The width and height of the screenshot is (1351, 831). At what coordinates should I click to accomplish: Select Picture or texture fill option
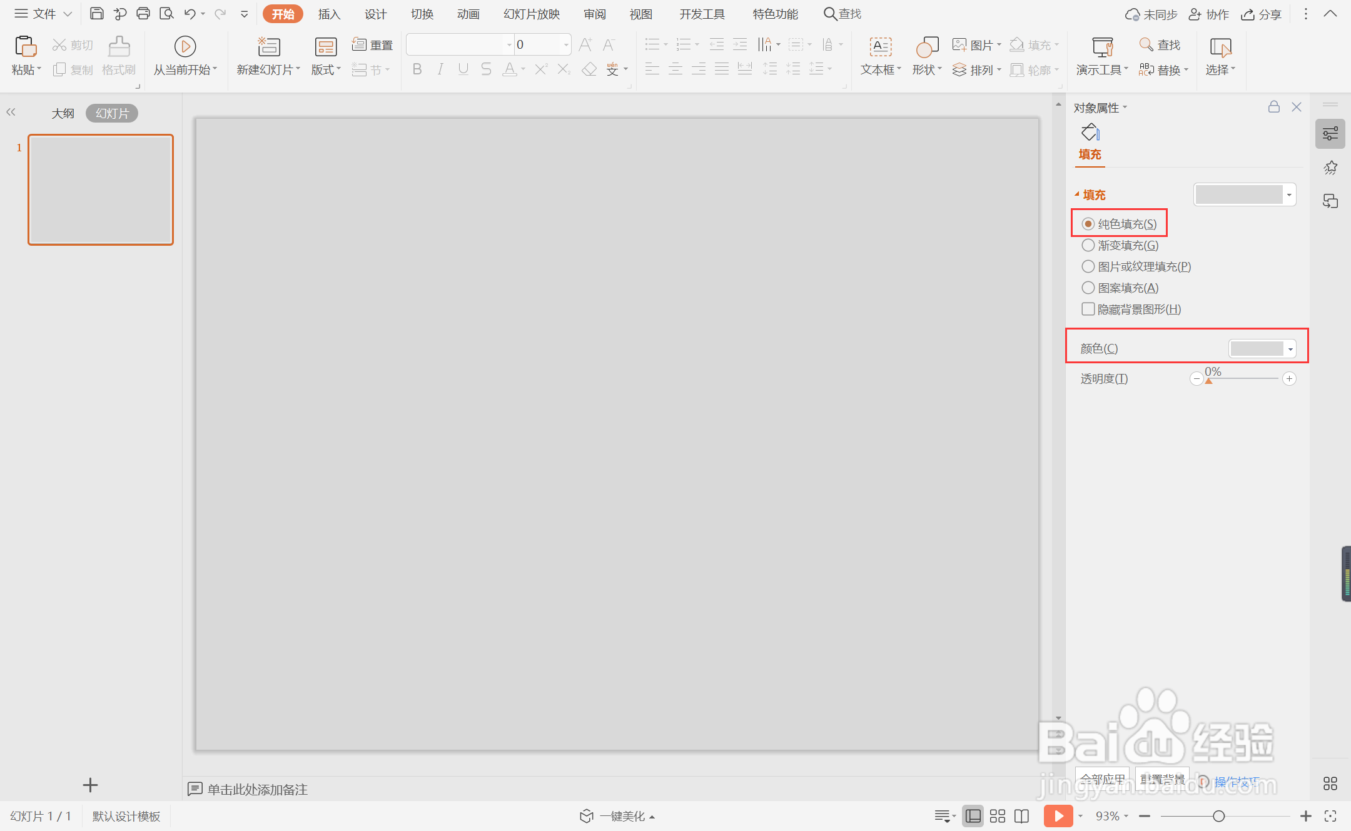point(1088,266)
